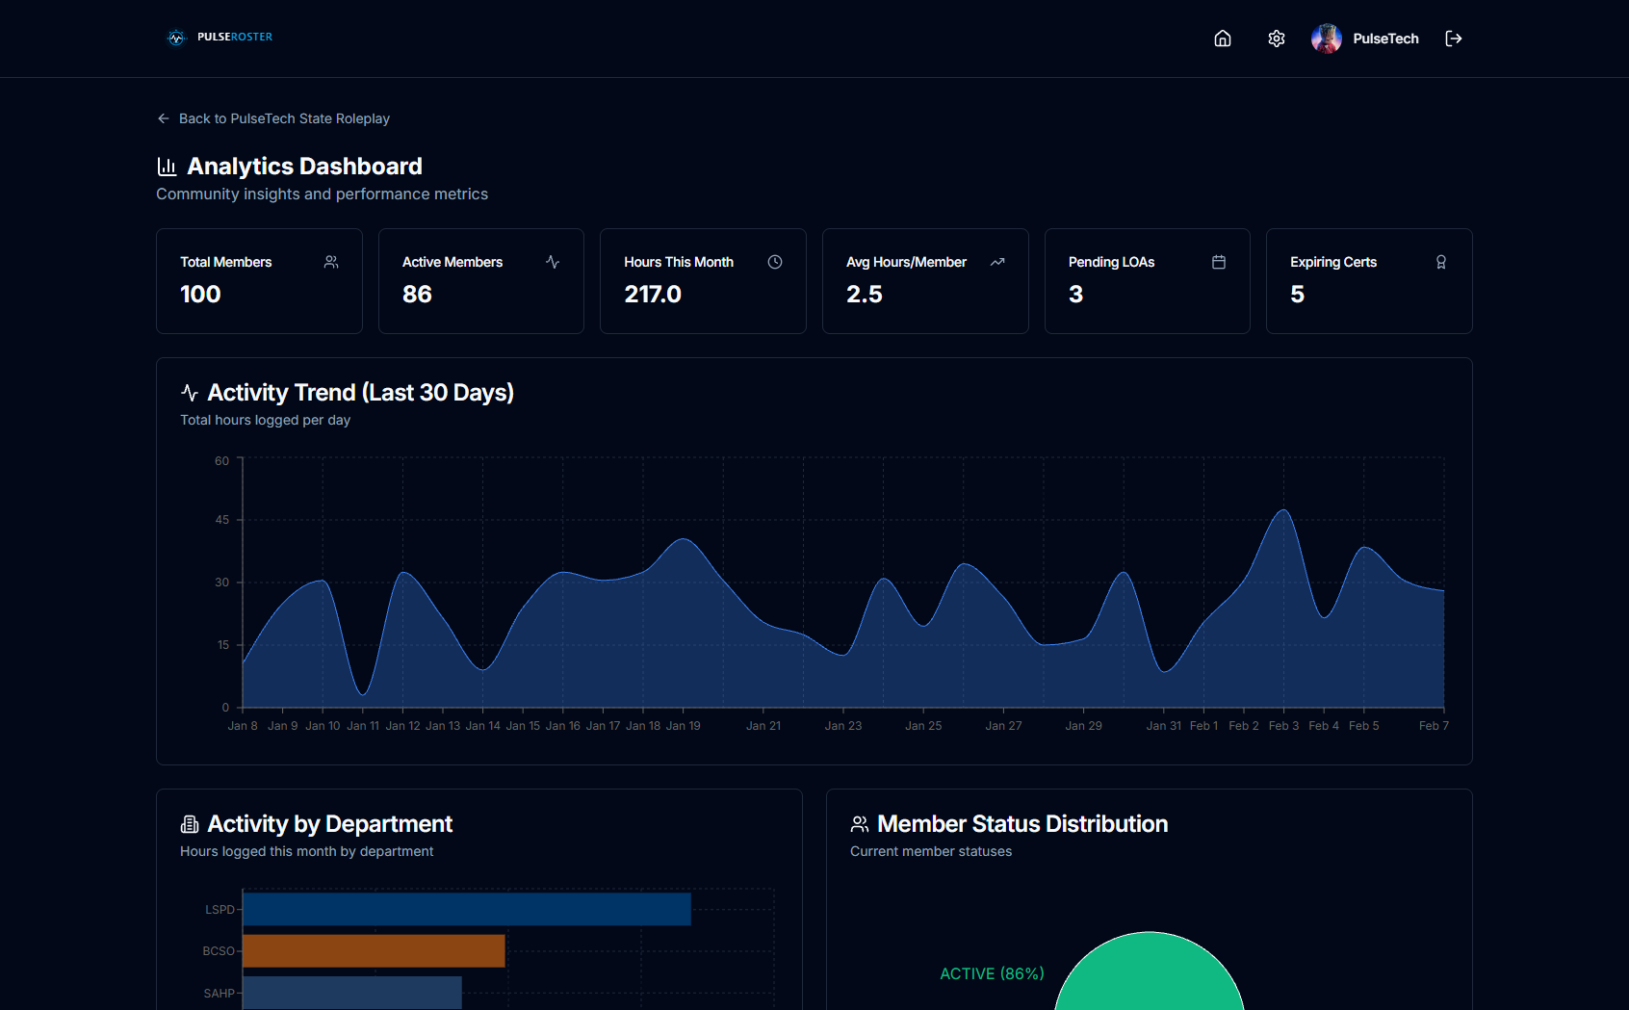1629x1010 pixels.
Task: Click the LSPD bar in department chart
Action: pyautogui.click(x=467, y=909)
